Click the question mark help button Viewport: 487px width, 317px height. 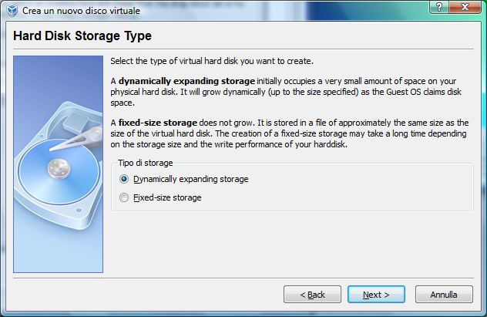coord(437,8)
